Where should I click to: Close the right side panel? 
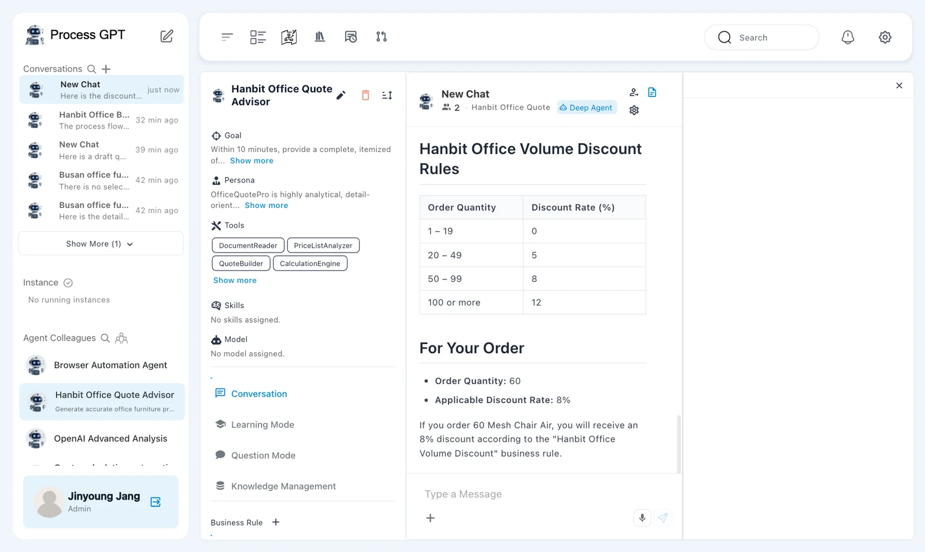(x=899, y=85)
